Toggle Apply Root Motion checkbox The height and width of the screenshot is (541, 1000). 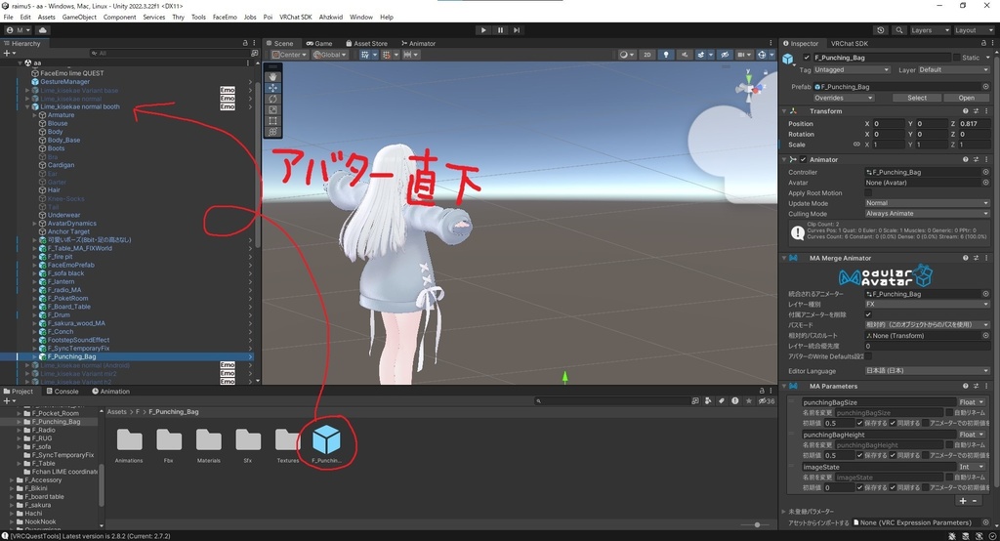(x=868, y=192)
